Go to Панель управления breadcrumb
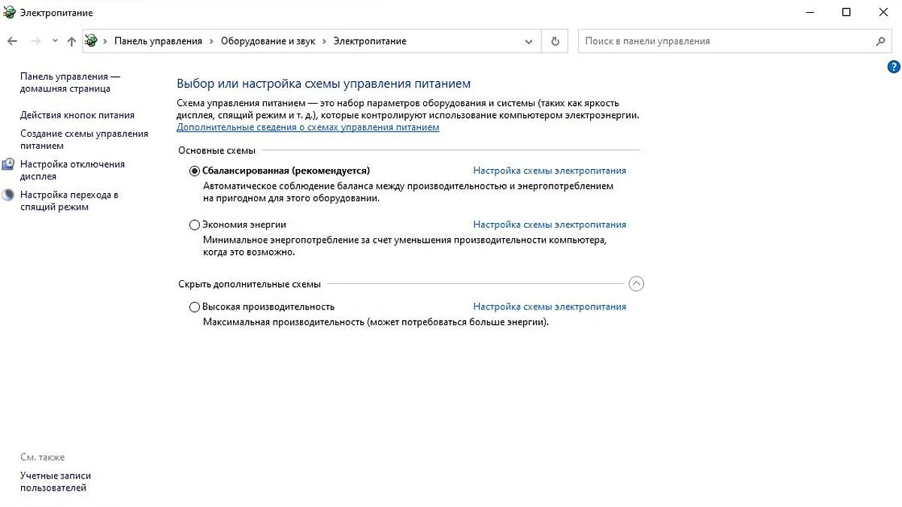 [158, 41]
